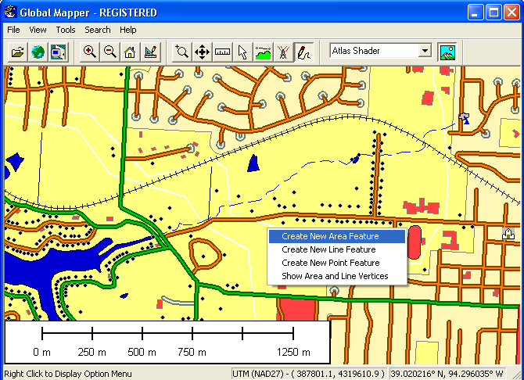Click 'Right Click to Display Option Menu' text
Image resolution: width=524 pixels, height=380 pixels.
click(x=68, y=374)
